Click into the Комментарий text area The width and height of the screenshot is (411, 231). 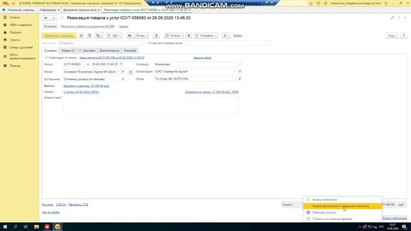click(x=151, y=105)
